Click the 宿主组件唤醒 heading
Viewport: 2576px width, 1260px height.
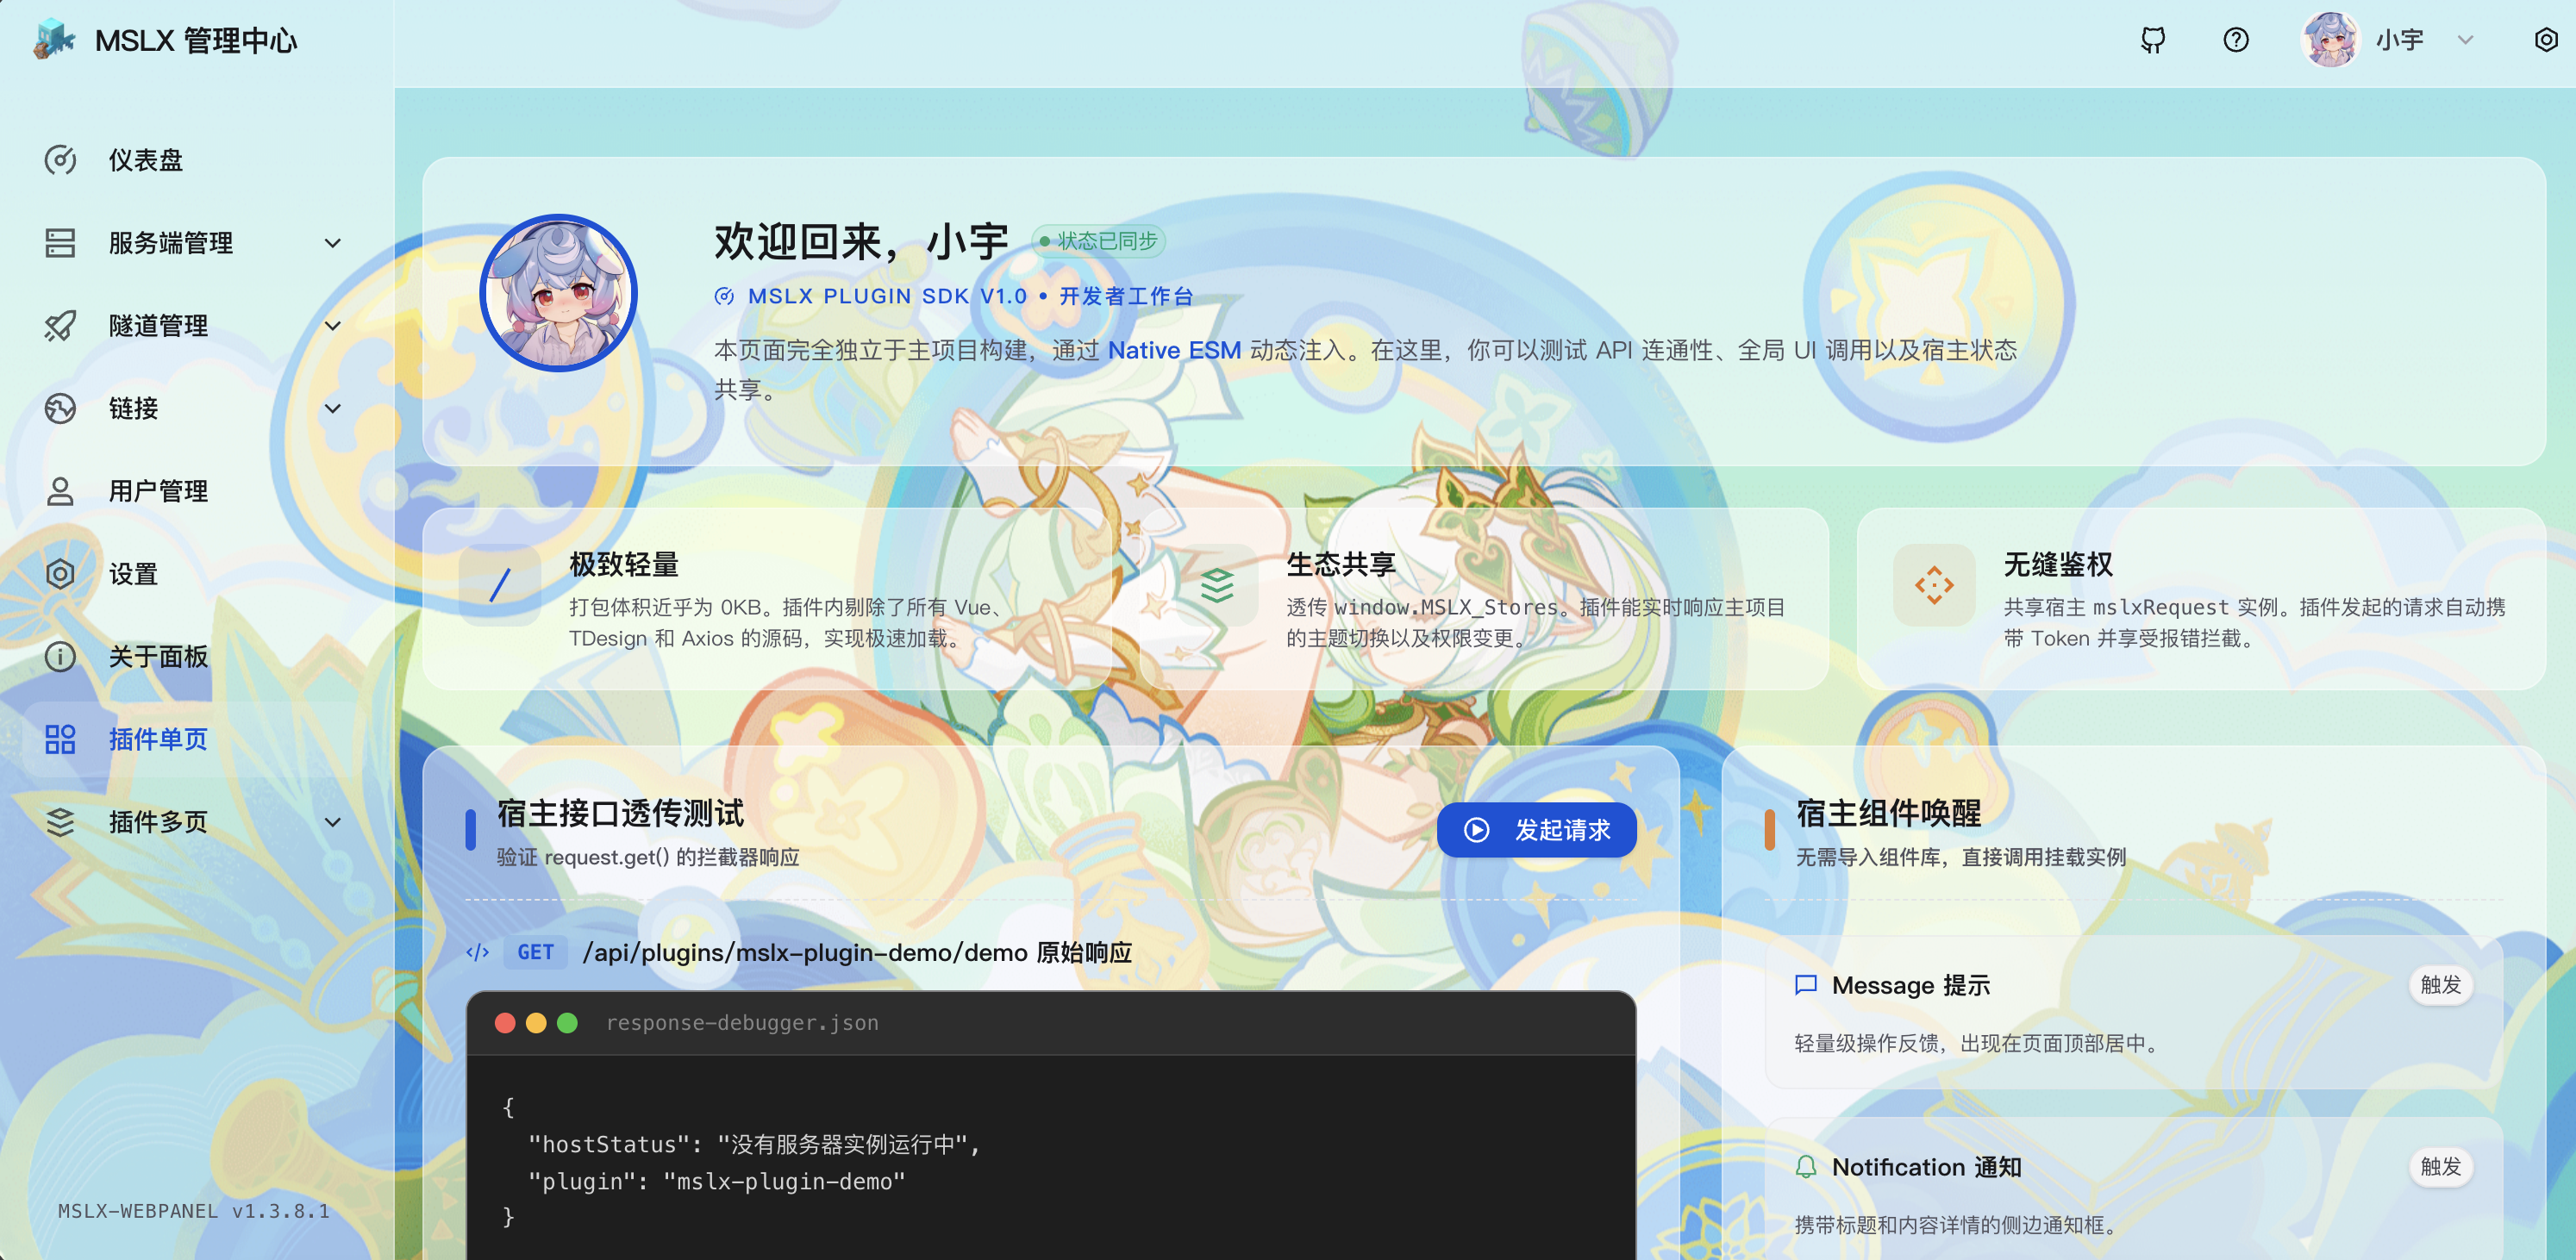[x=1888, y=813]
